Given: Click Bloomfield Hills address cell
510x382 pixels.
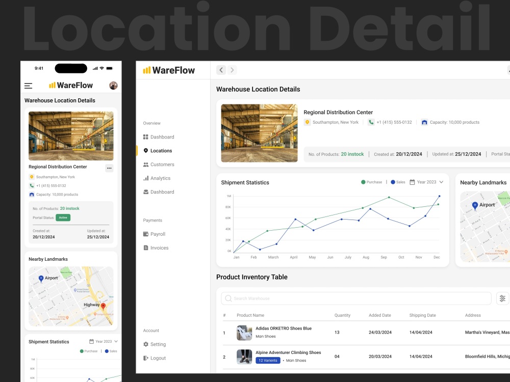Looking at the screenshot, I should (x=487, y=357).
